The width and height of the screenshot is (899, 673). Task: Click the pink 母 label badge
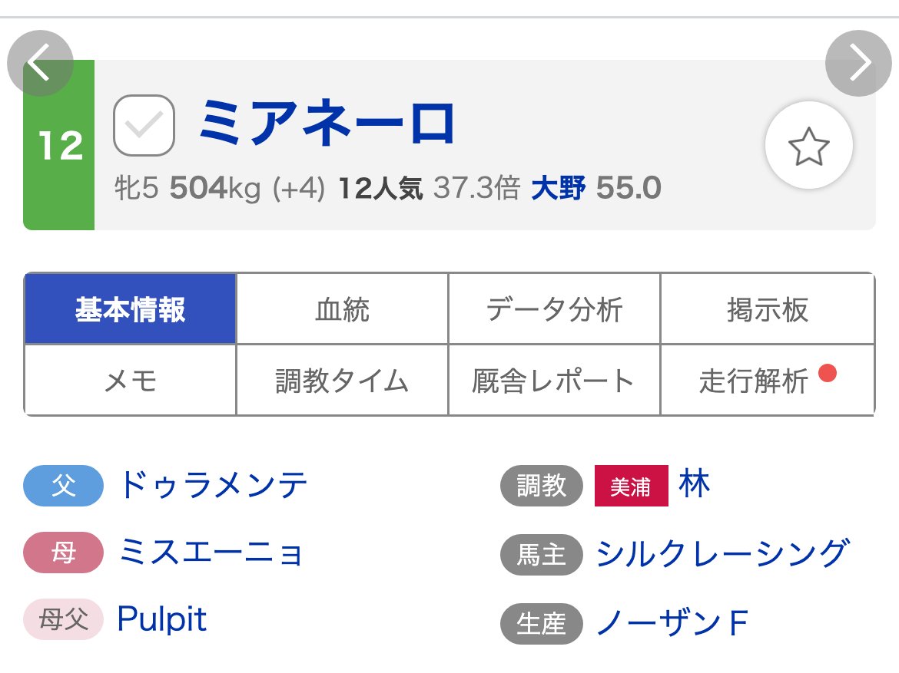pyautogui.click(x=63, y=553)
